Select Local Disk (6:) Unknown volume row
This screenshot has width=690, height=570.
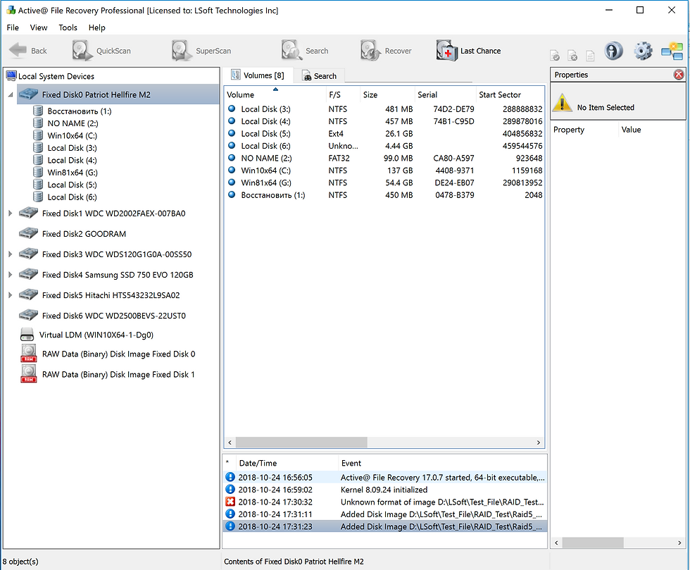(x=384, y=146)
